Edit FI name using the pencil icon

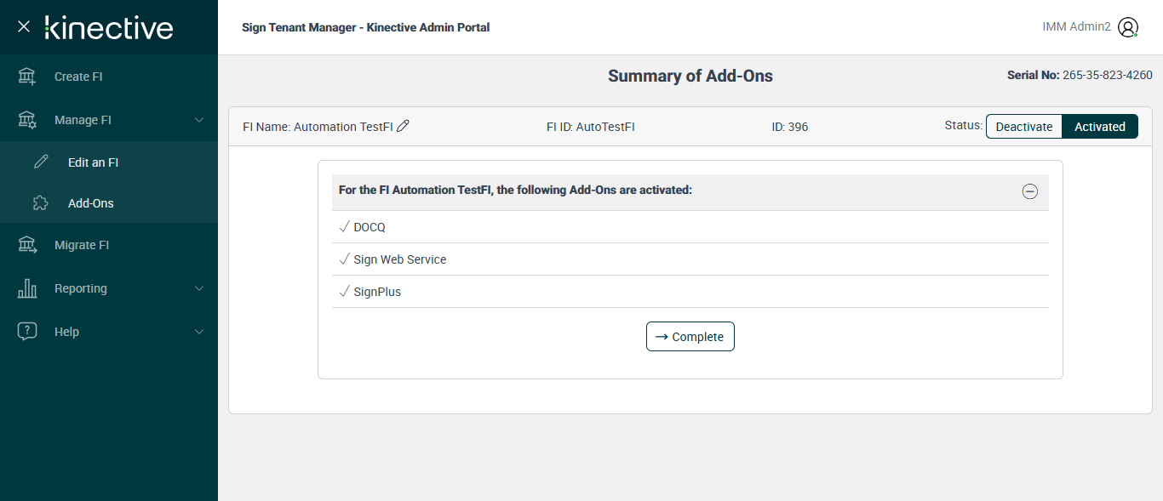tap(404, 126)
